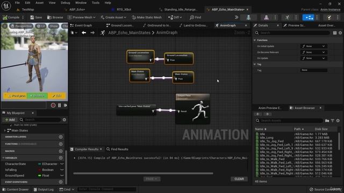Open the viewport Lit view mode

[x=41, y=26]
